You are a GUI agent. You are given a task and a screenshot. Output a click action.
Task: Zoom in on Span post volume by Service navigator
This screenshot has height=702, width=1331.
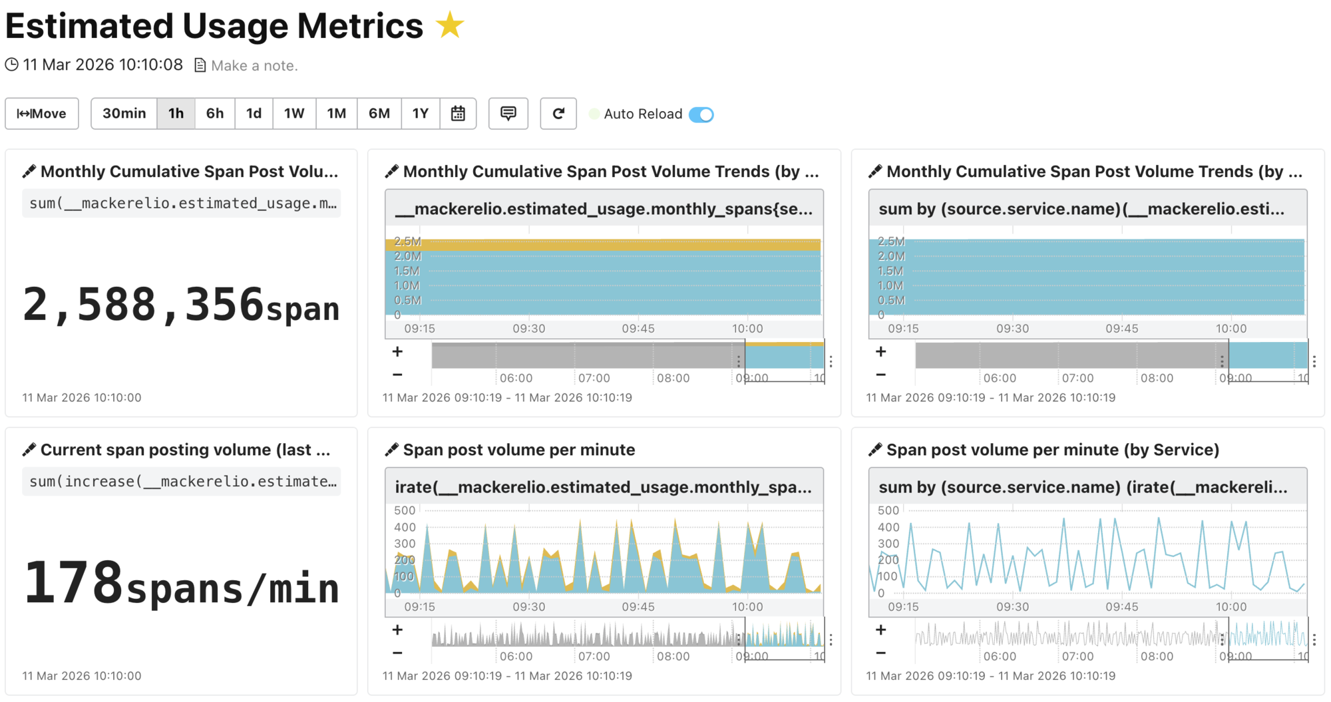pos(881,629)
